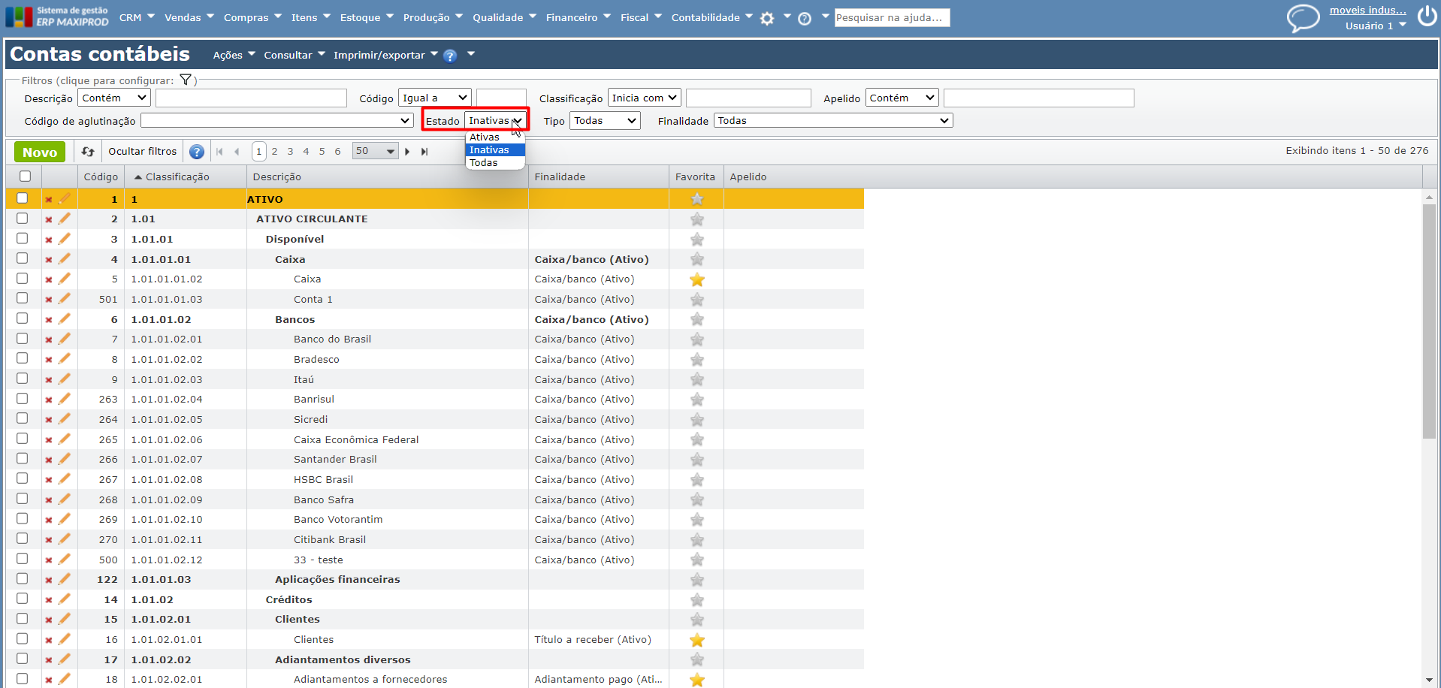Viewport: 1441px width, 688px height.
Task: Click edit pencil for Bradesco row
Action: pos(65,359)
